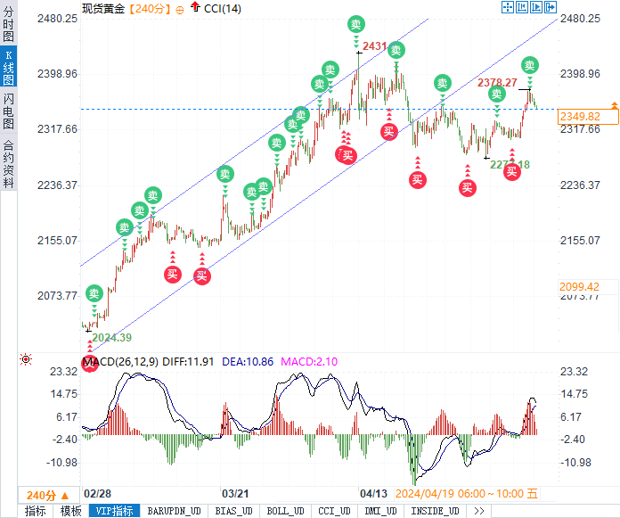Viewport: 620px width, 518px height.
Task: Apply the BARUPDN_UD indicator
Action: pos(175,511)
